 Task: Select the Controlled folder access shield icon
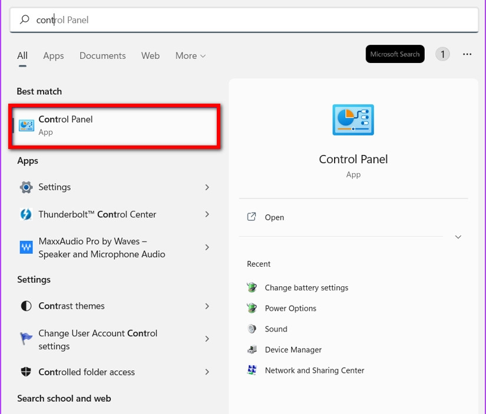click(26, 372)
